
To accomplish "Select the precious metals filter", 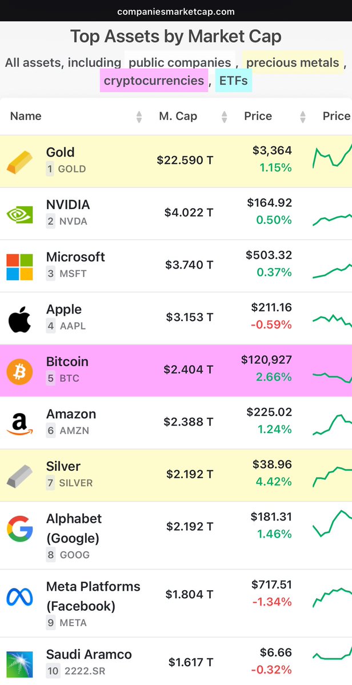I will tap(293, 62).
